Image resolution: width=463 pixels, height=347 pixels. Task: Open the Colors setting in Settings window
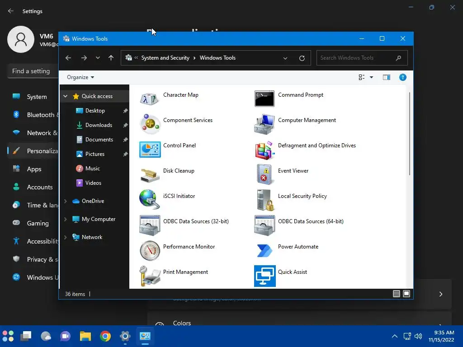[x=299, y=319]
